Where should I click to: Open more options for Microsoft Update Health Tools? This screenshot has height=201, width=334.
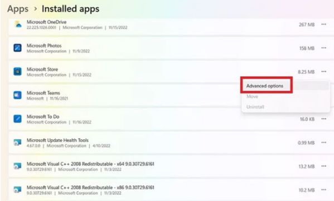pyautogui.click(x=324, y=143)
